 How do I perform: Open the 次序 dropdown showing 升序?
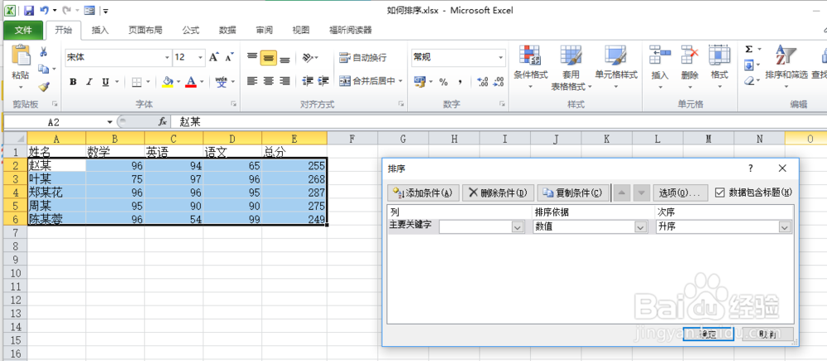point(785,227)
